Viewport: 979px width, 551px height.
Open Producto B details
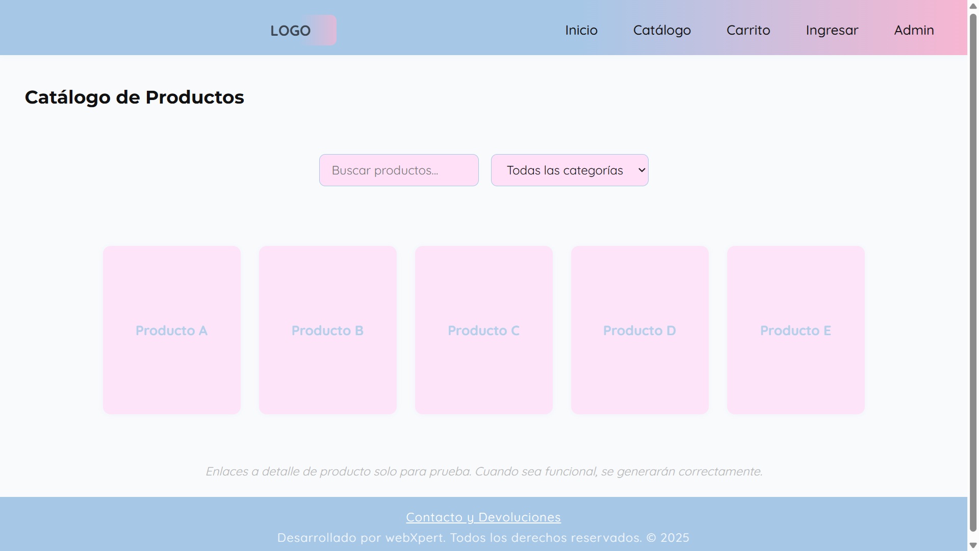[327, 330]
